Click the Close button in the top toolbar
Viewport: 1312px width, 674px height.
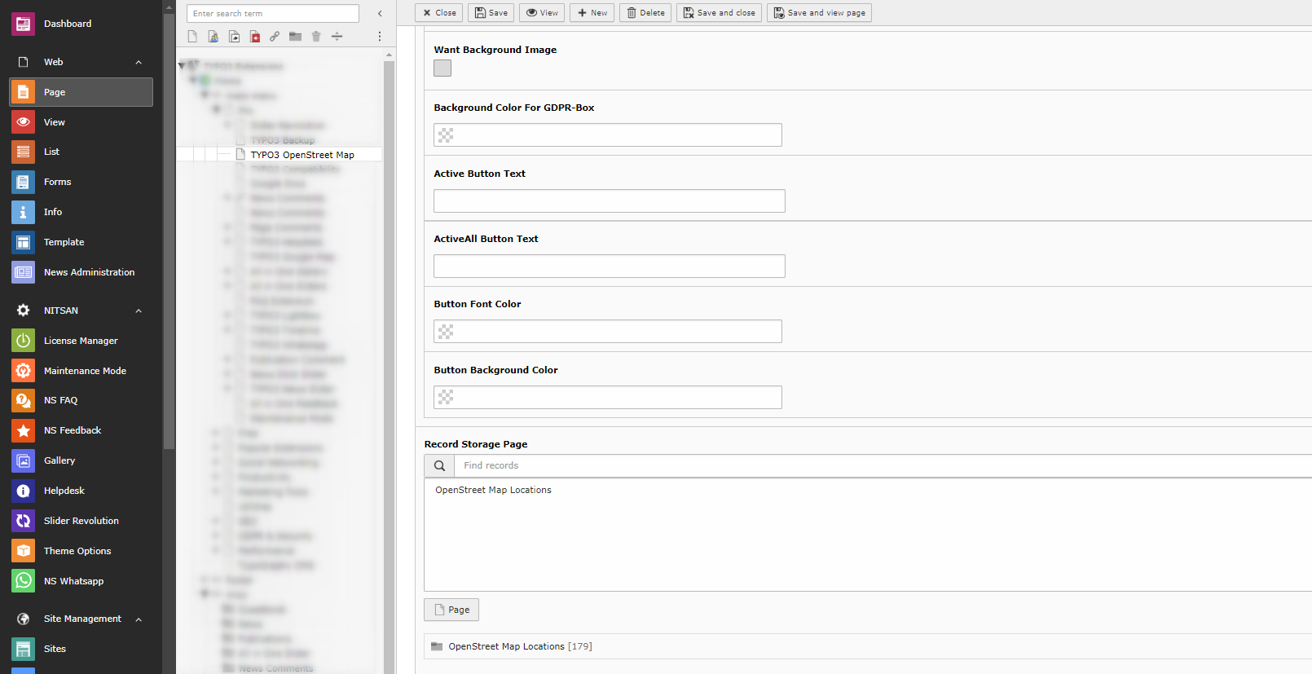click(x=439, y=13)
